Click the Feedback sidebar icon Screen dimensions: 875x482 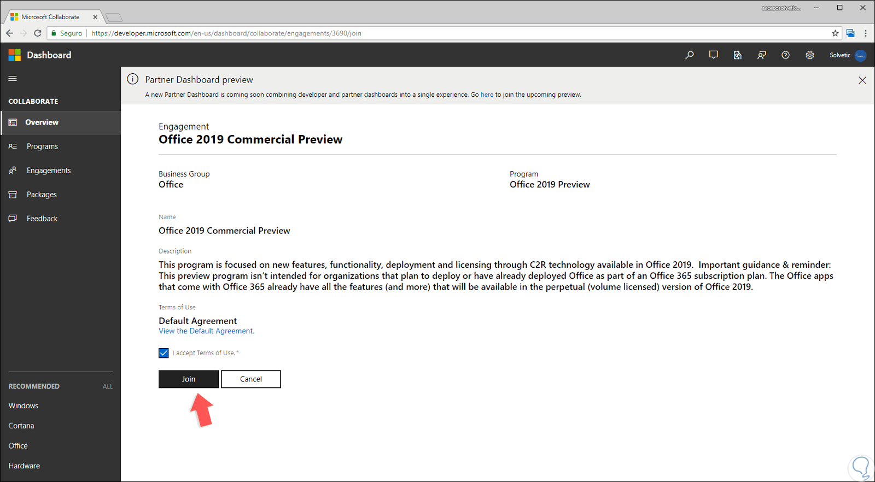point(13,219)
